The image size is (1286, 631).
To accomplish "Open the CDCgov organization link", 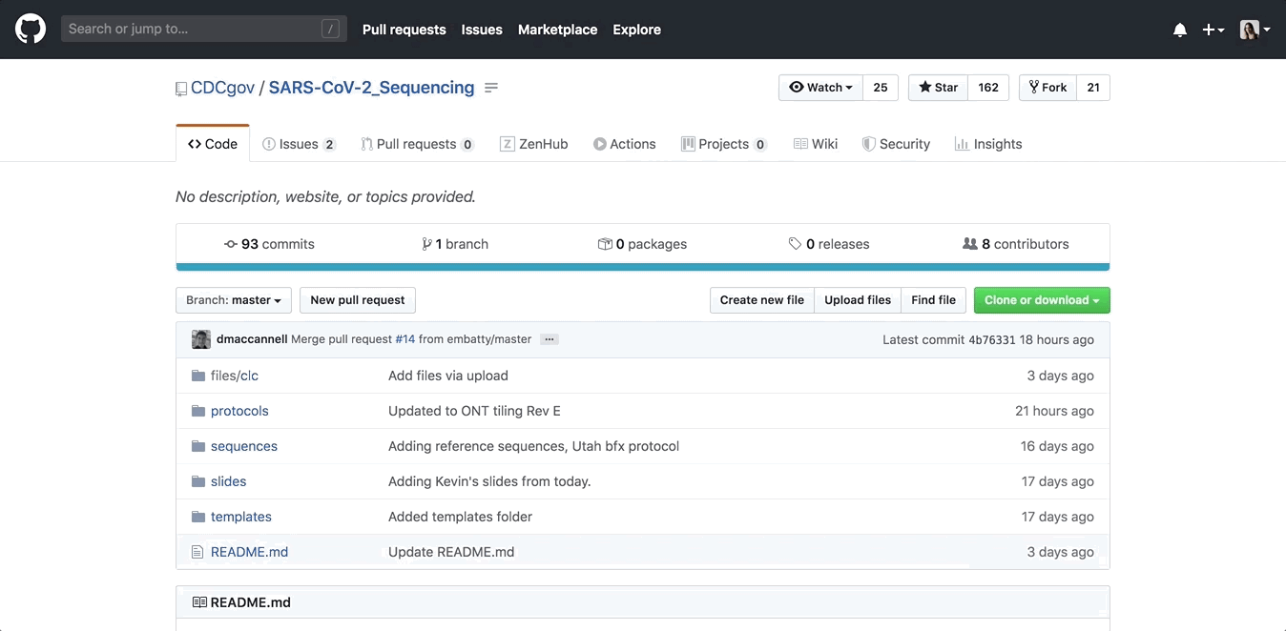I will click(223, 88).
